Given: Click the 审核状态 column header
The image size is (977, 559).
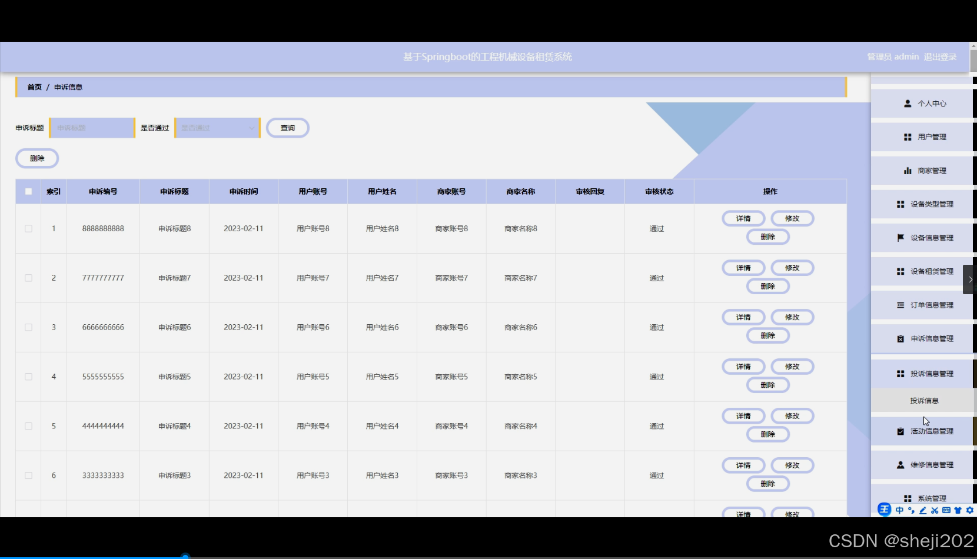Looking at the screenshot, I should [659, 191].
